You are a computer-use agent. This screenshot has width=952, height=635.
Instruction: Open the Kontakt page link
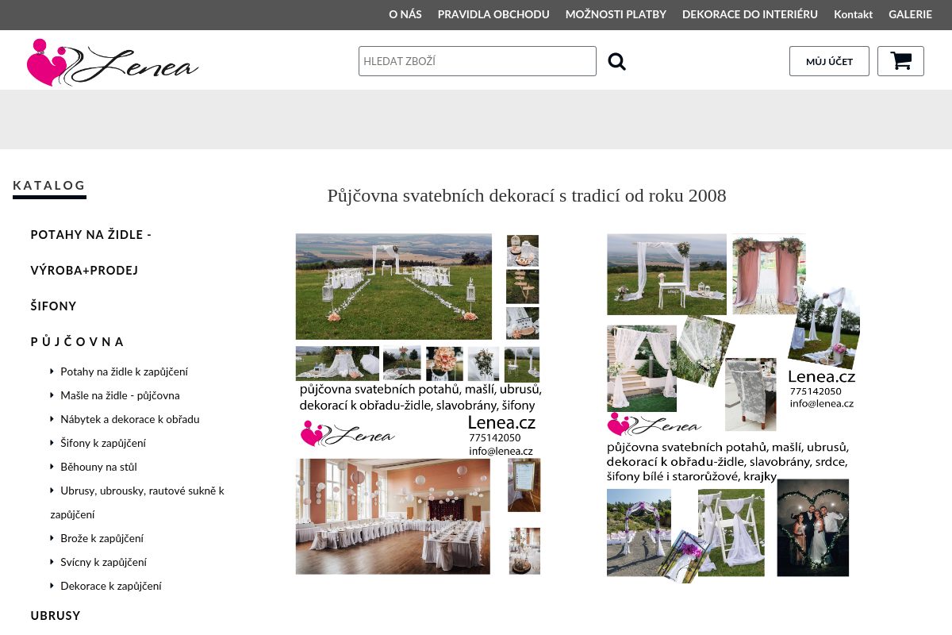tap(853, 14)
